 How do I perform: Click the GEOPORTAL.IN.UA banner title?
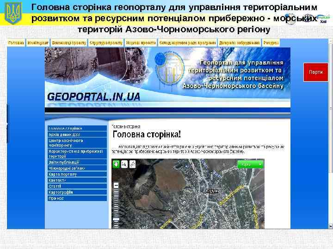93,97
